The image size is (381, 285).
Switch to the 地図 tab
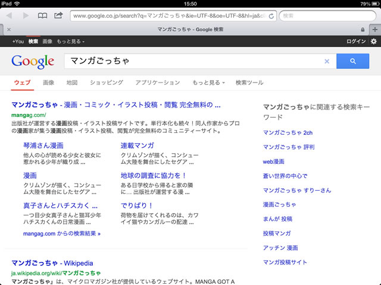72,83
